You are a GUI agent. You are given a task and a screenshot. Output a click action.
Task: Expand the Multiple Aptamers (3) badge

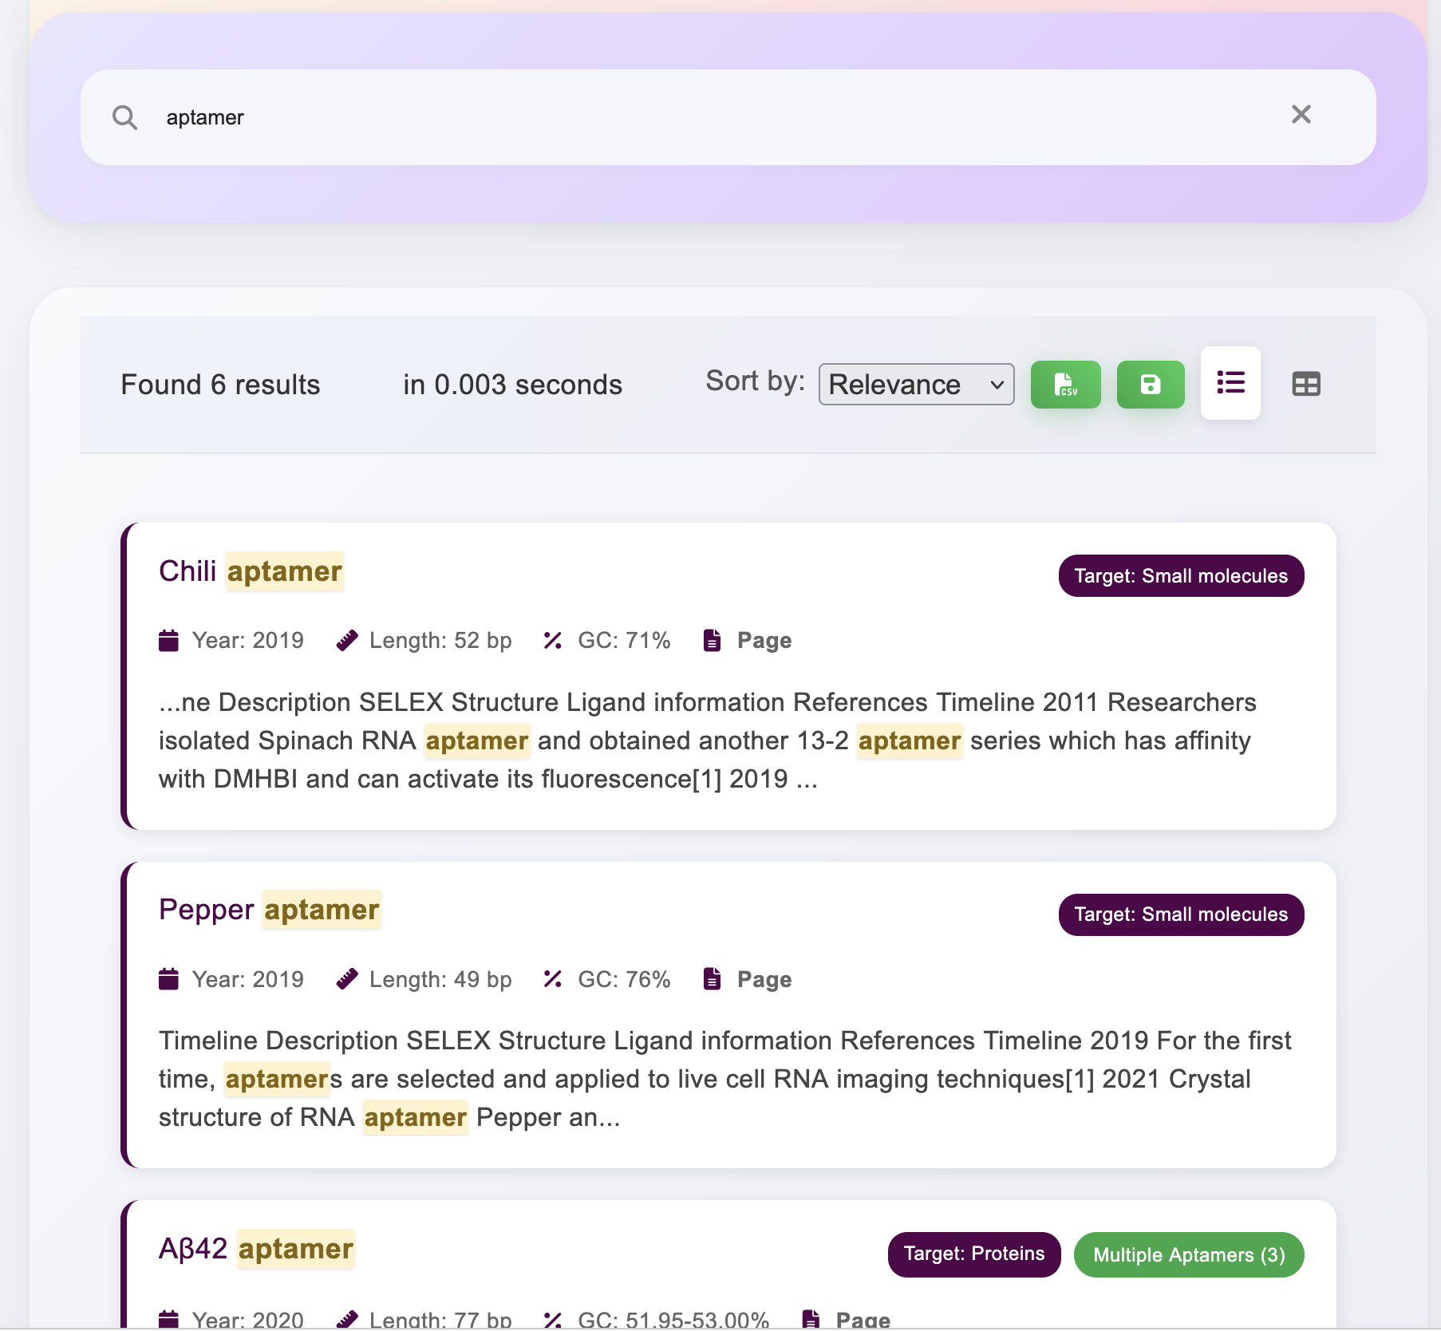[x=1189, y=1255]
